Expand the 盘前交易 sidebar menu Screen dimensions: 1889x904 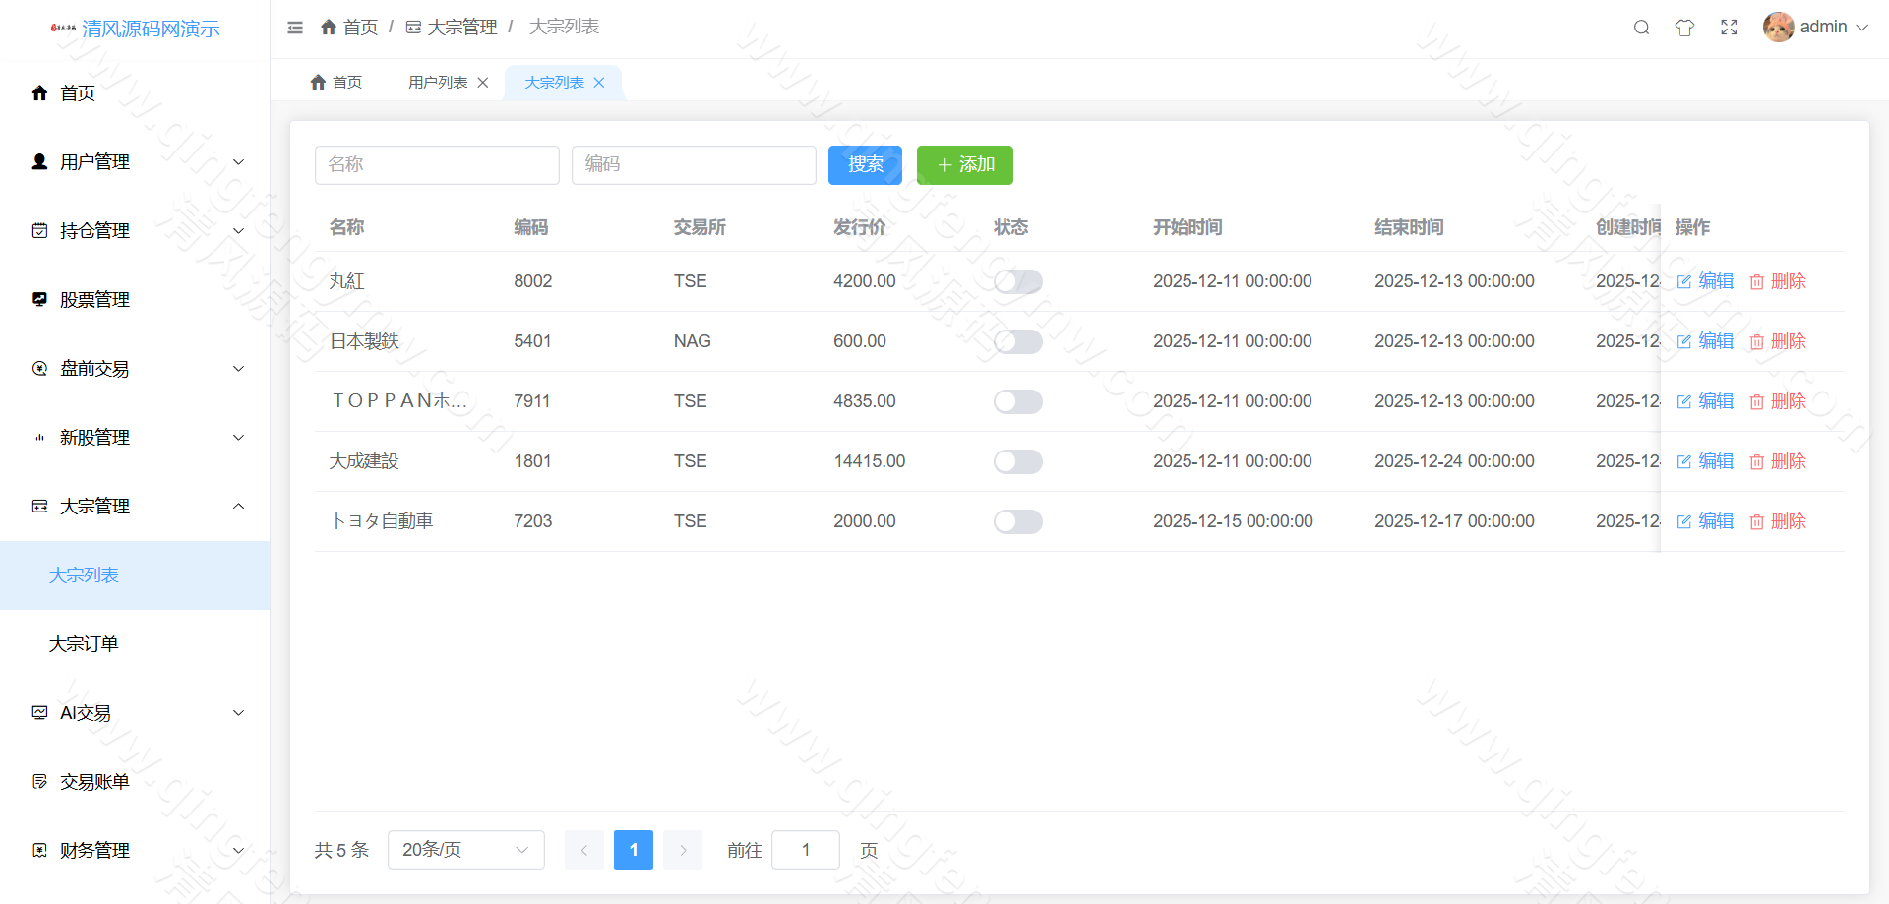pos(135,369)
